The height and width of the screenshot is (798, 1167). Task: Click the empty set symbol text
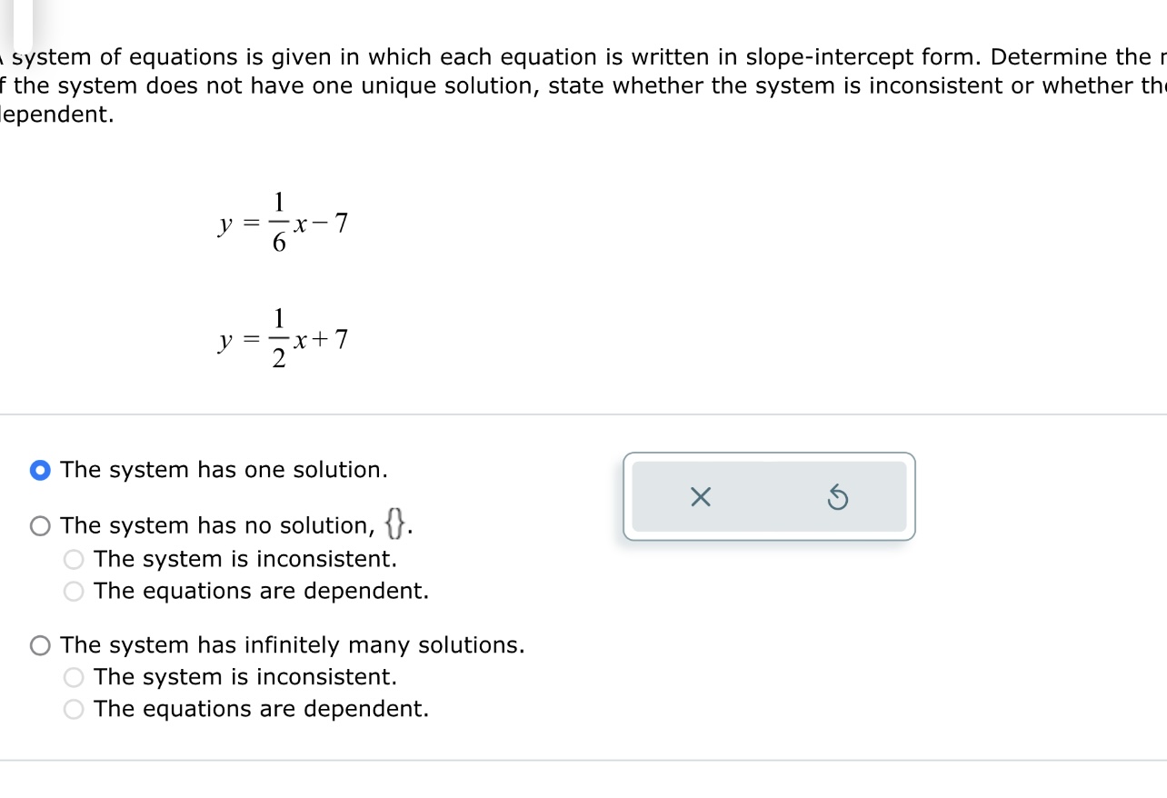(x=394, y=524)
